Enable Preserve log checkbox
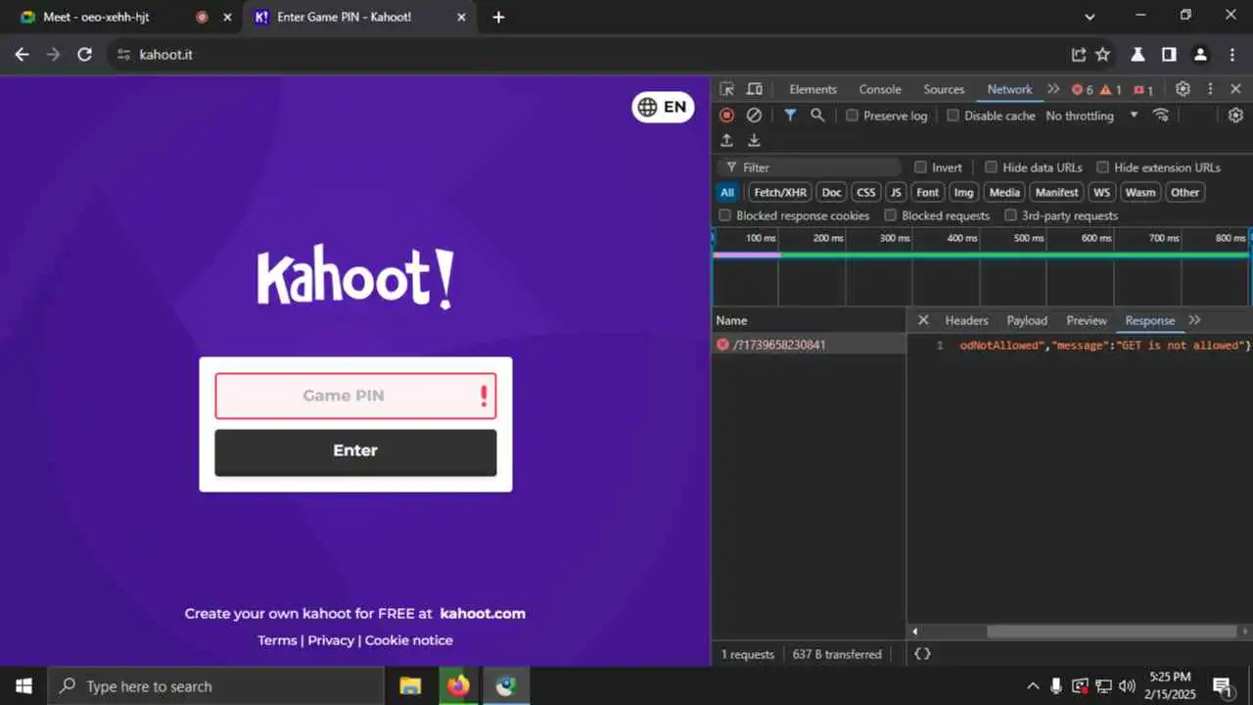Screen dimensions: 1253x705 [x=852, y=116]
